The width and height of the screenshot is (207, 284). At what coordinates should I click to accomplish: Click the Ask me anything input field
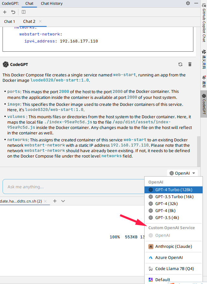pos(73,187)
